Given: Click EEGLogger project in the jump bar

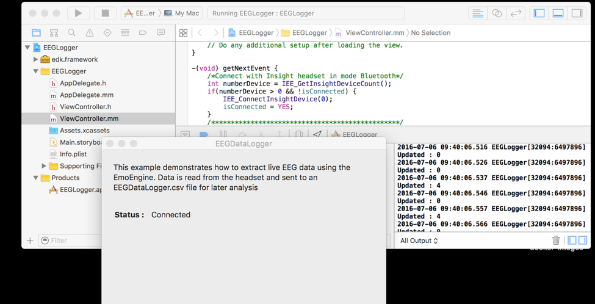Looking at the screenshot, I should pyautogui.click(x=250, y=32).
